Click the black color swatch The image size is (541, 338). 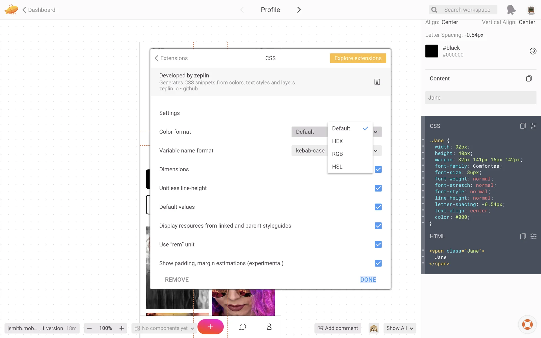click(431, 51)
